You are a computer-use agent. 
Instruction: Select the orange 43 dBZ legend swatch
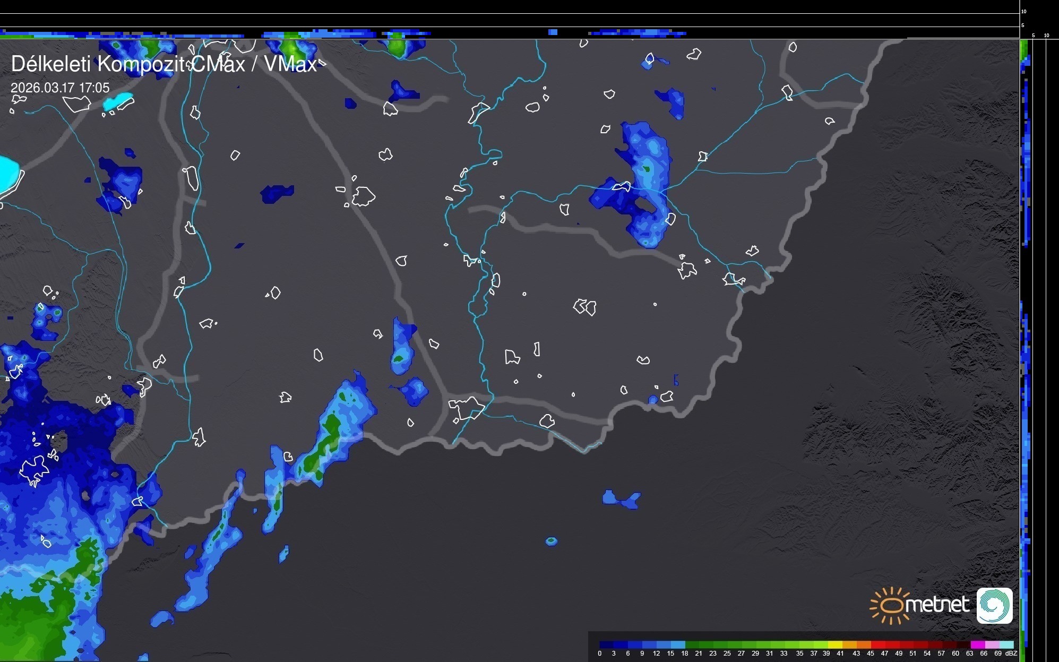(864, 644)
